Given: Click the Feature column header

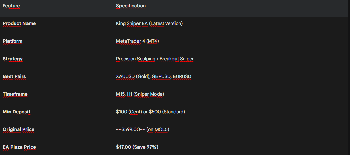Looking at the screenshot, I should tap(11, 6).
